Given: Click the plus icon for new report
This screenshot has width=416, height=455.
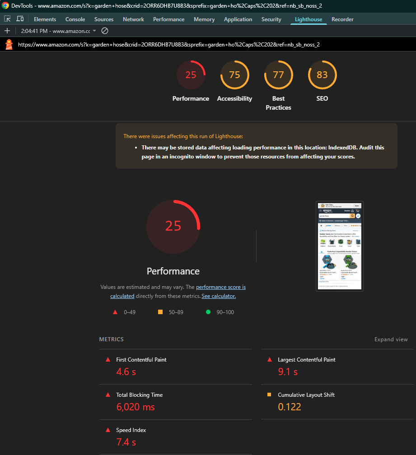Looking at the screenshot, I should [7, 31].
